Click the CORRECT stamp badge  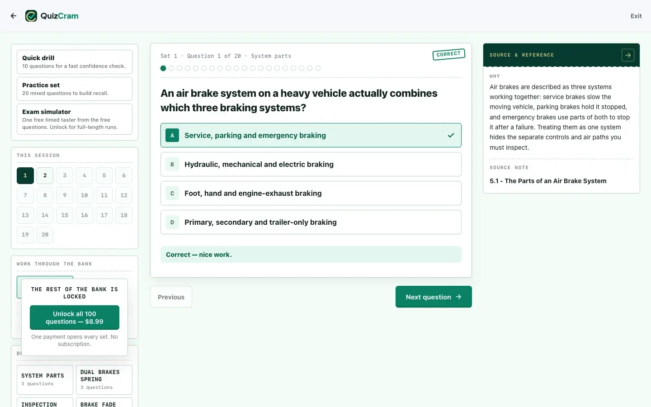(x=448, y=54)
